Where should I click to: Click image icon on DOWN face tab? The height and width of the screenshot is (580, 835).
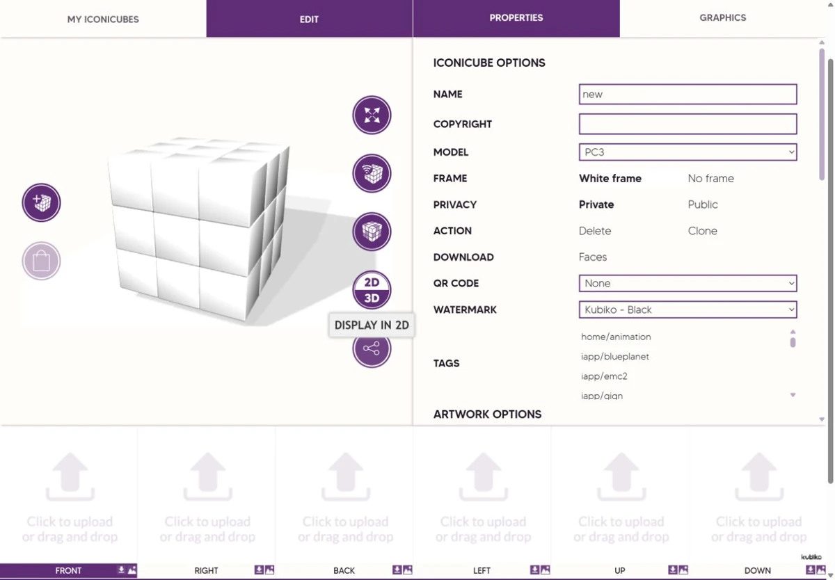pyautogui.click(x=821, y=570)
